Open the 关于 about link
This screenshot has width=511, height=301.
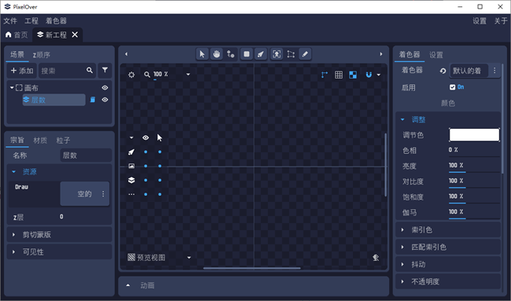501,21
